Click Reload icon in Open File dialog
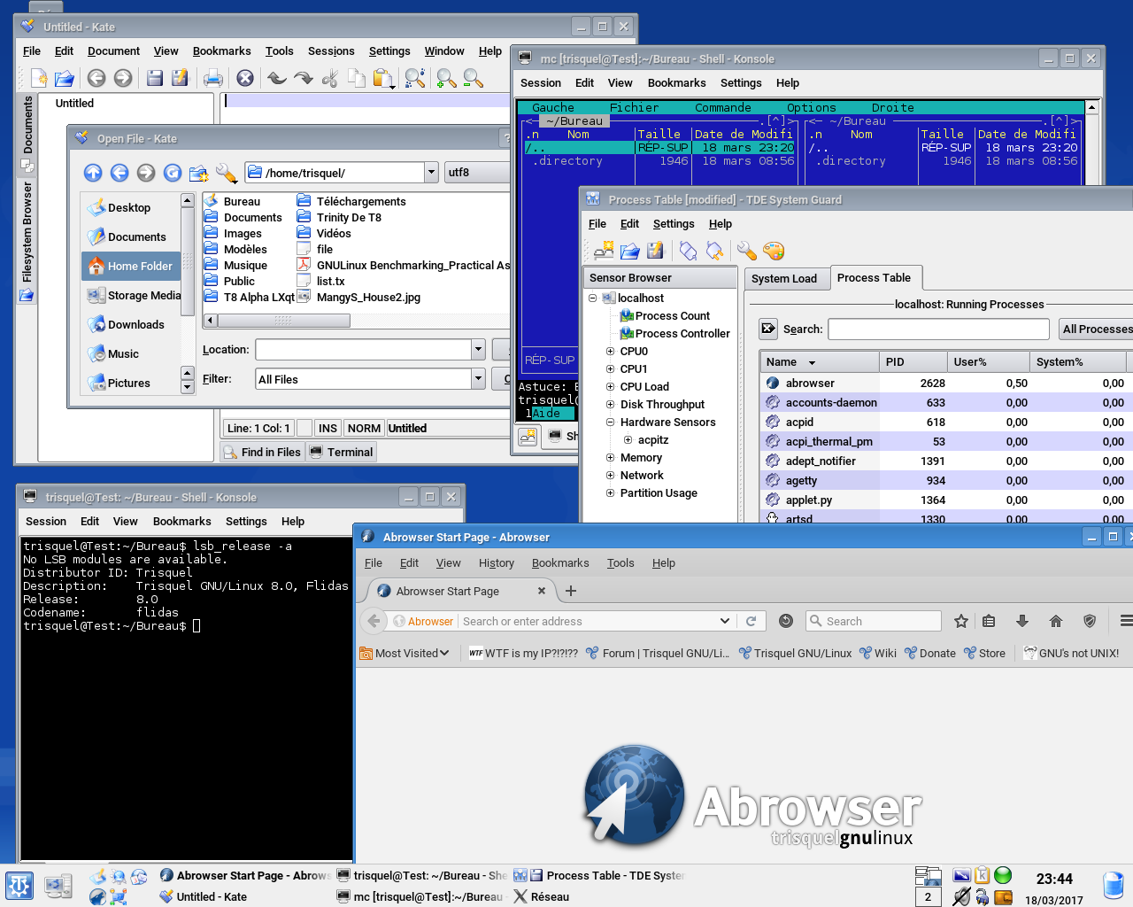The image size is (1133, 907). [x=173, y=173]
